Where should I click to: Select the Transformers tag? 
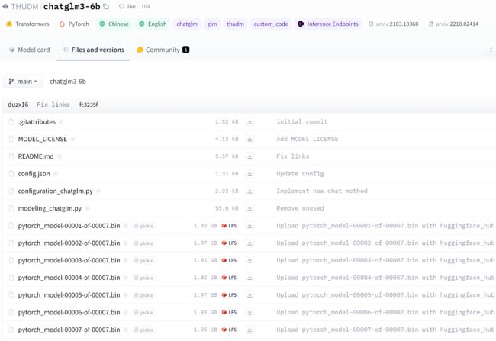coord(27,24)
